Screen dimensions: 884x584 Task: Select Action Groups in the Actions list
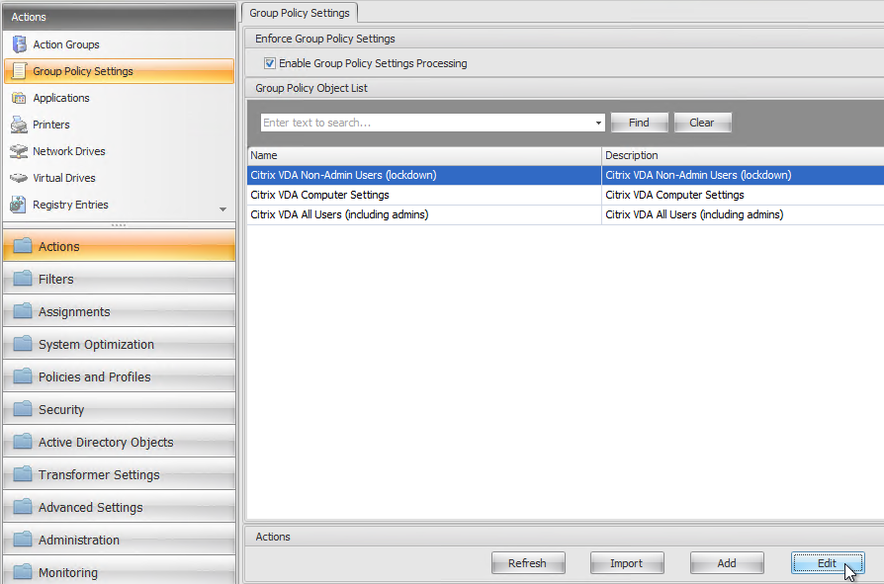click(x=119, y=44)
